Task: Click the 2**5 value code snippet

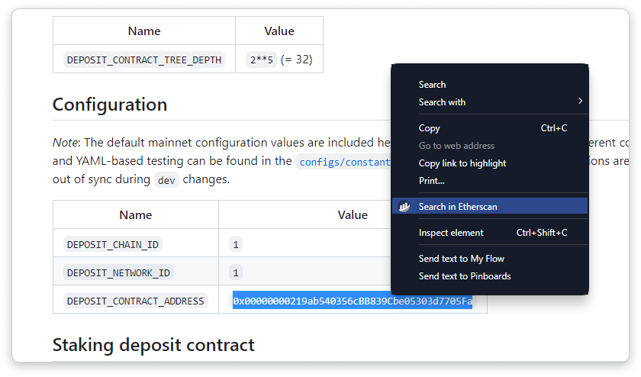Action: point(262,60)
